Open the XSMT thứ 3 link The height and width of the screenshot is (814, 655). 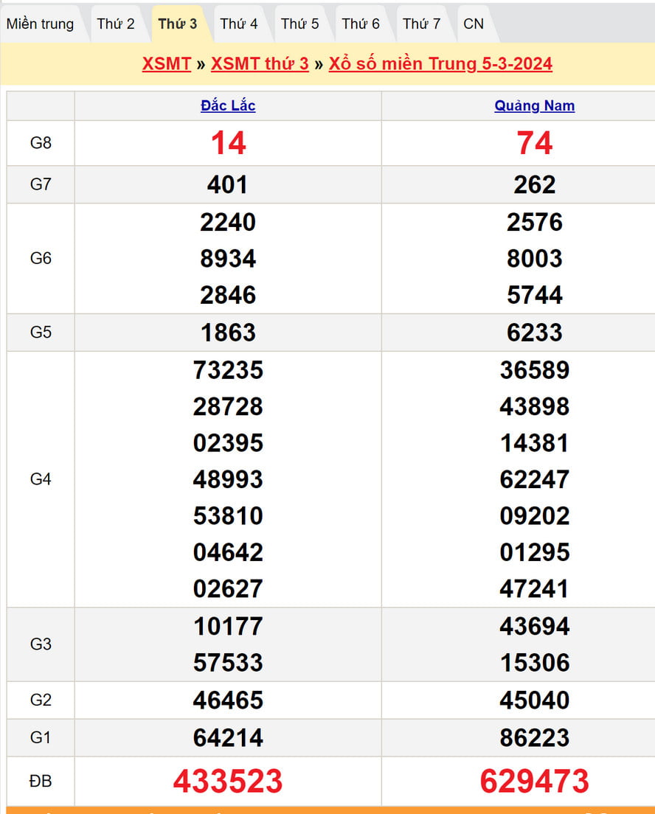[260, 63]
